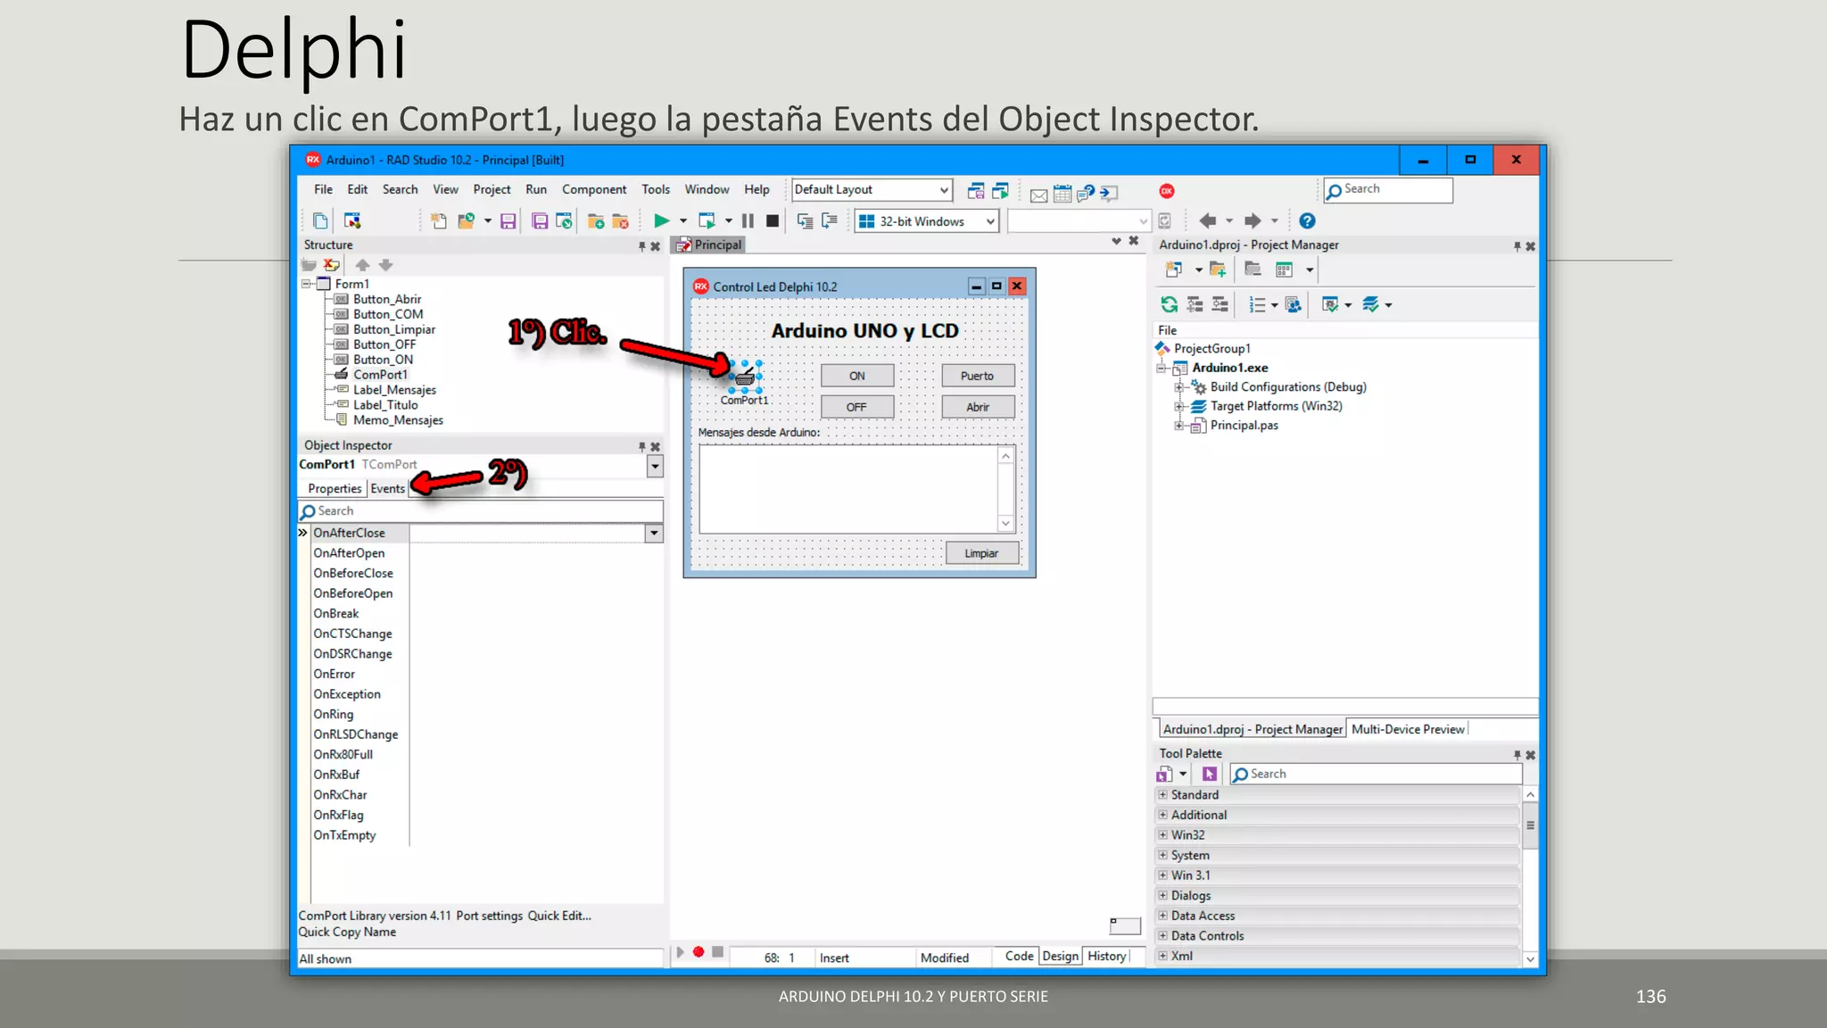Click the ON button on form
Image resolution: width=1827 pixels, height=1028 pixels.
pyautogui.click(x=857, y=376)
